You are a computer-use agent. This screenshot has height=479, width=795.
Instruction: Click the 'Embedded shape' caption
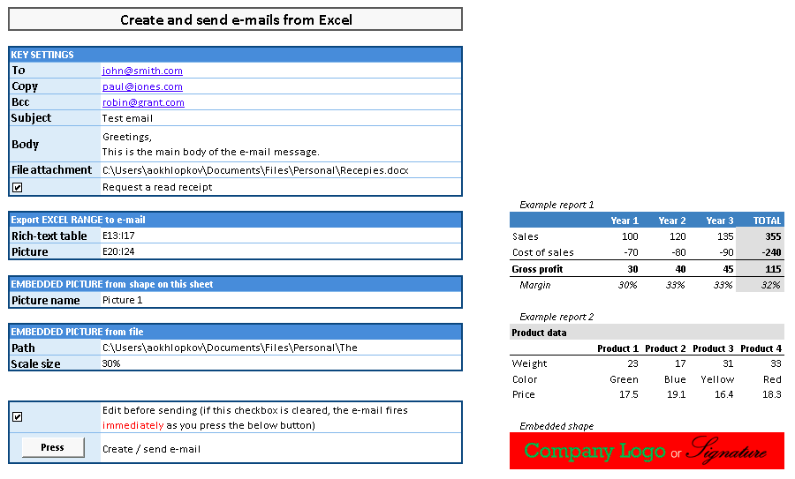tap(556, 426)
